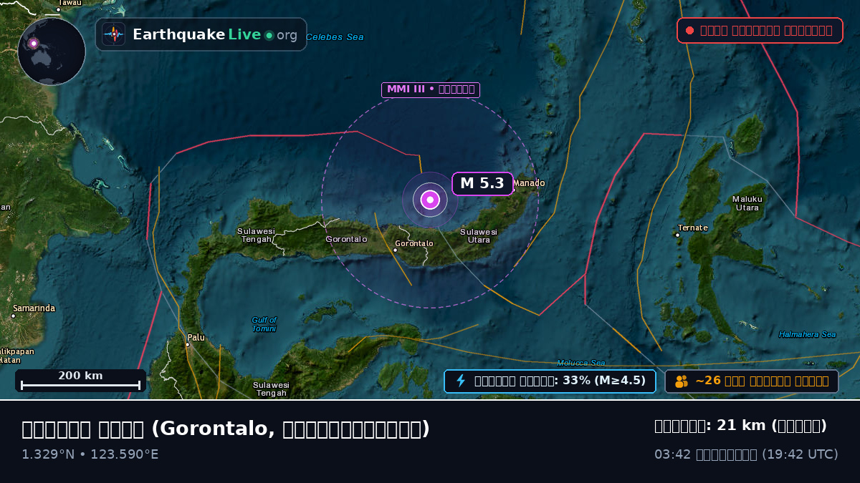Click the Gulf of Tomini label
This screenshot has height=483, width=860.
(x=264, y=324)
